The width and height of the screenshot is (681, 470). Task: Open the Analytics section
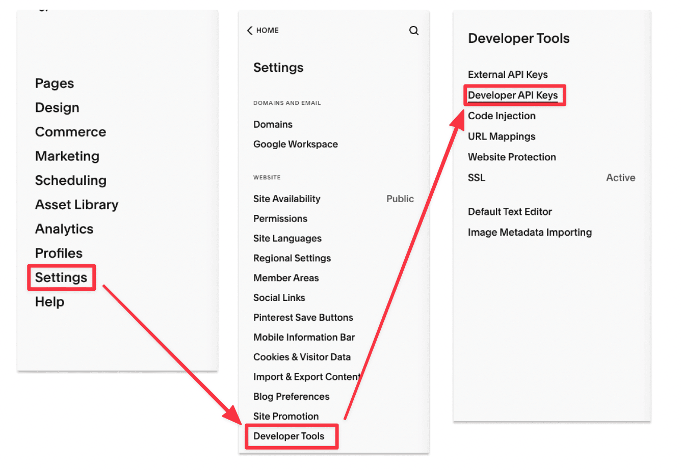coord(64,229)
